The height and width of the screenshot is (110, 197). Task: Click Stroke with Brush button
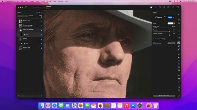pyautogui.click(x=164, y=96)
